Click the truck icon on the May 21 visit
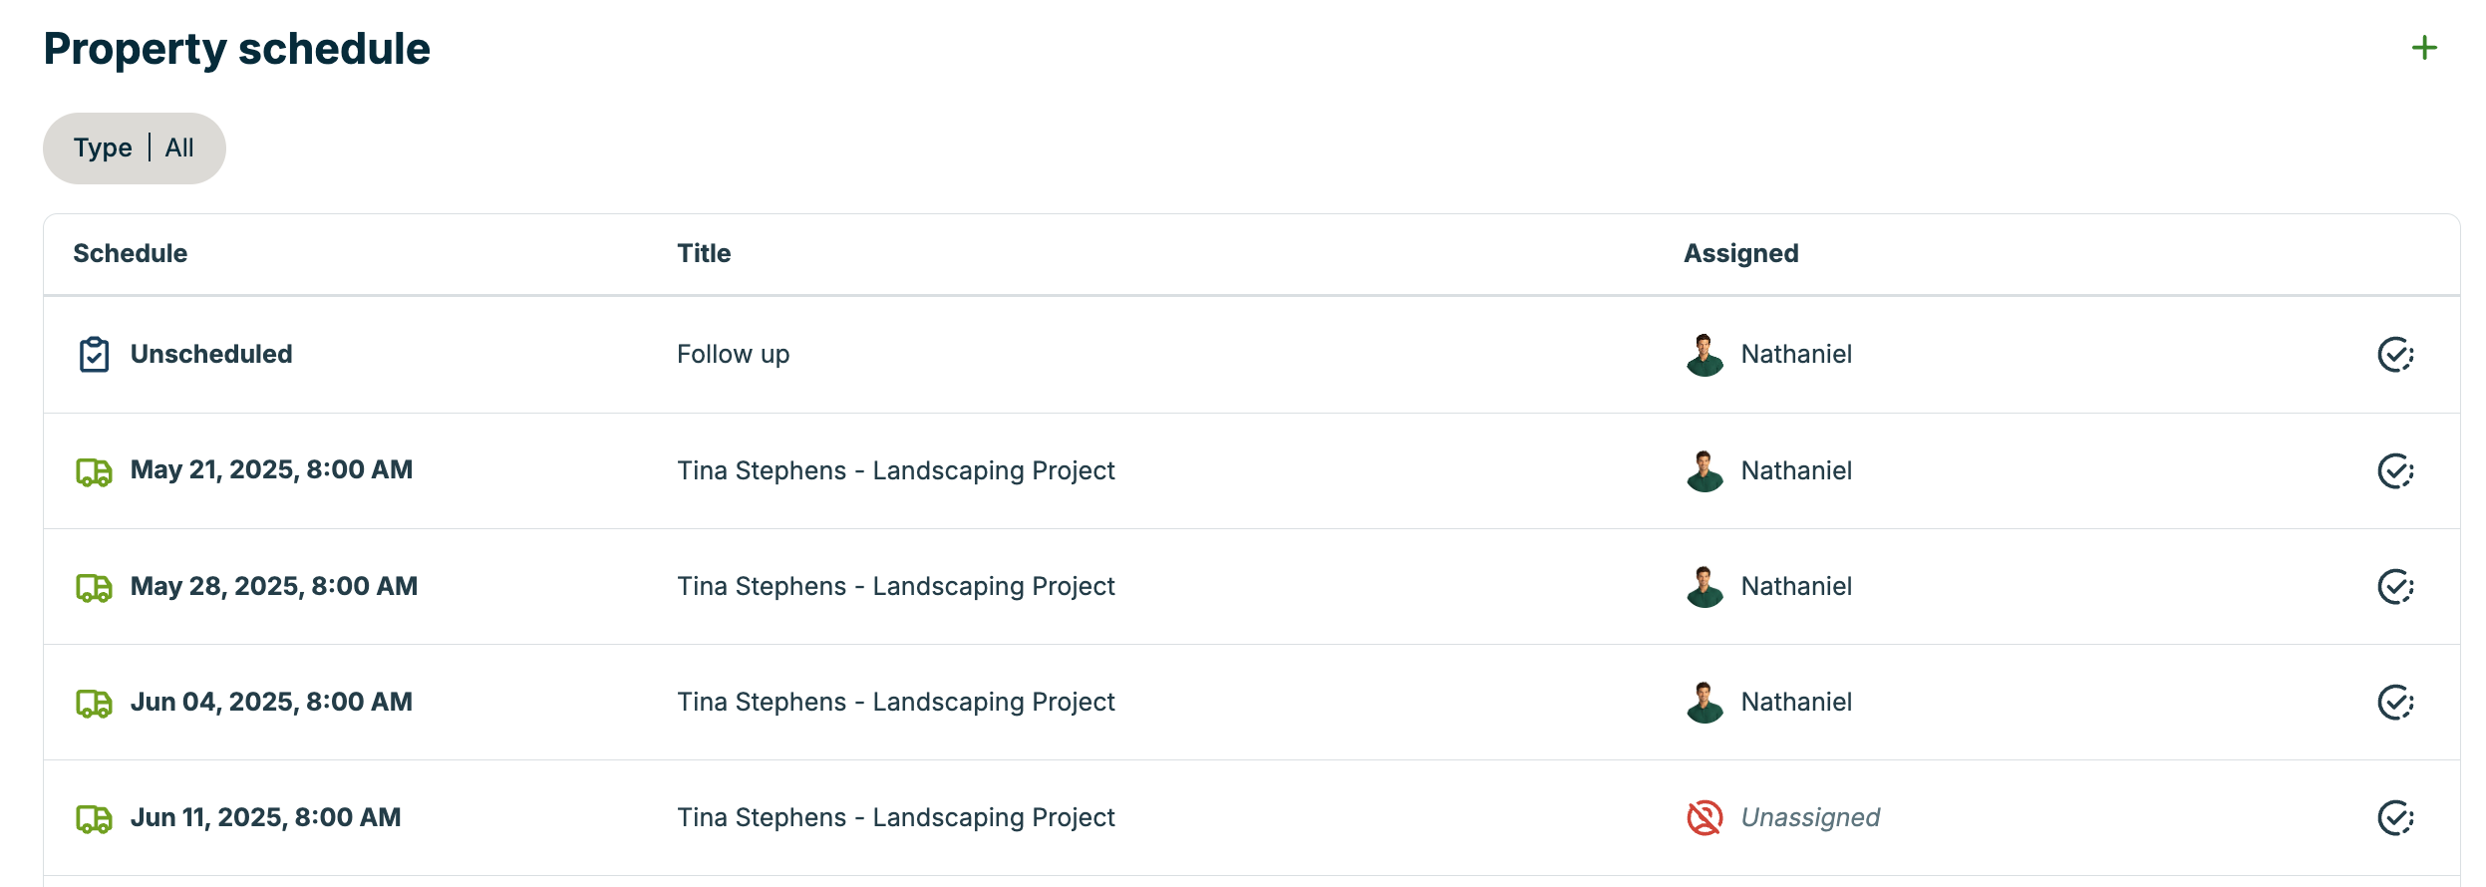This screenshot has width=2486, height=887. point(93,469)
